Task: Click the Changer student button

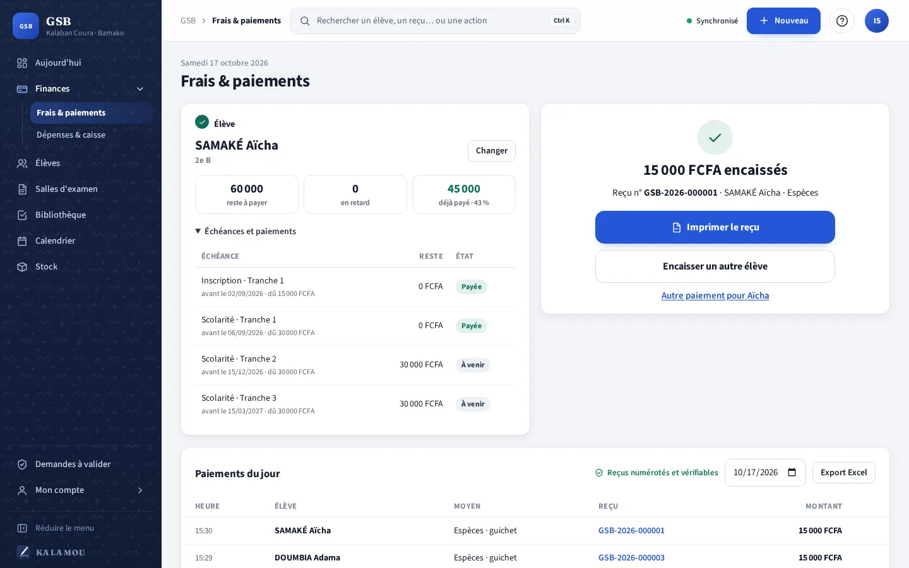Action: 492,150
